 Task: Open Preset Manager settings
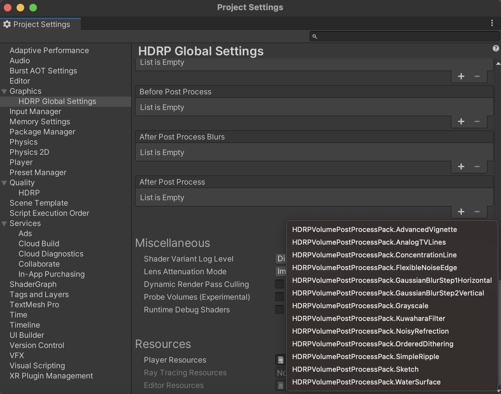point(38,173)
